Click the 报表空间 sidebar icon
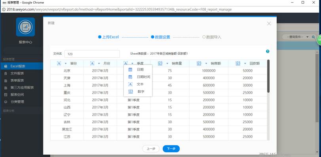This screenshot has width=321, height=157. (x=6, y=95)
